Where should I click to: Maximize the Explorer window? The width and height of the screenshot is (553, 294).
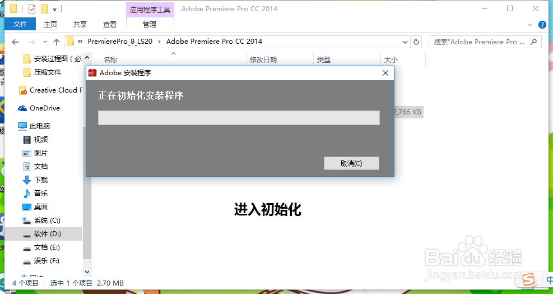pyautogui.click(x=510, y=9)
